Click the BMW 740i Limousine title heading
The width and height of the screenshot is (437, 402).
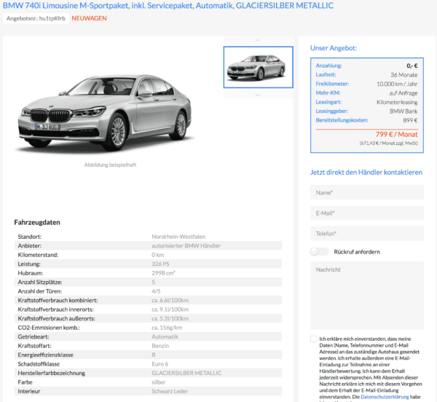point(168,5)
